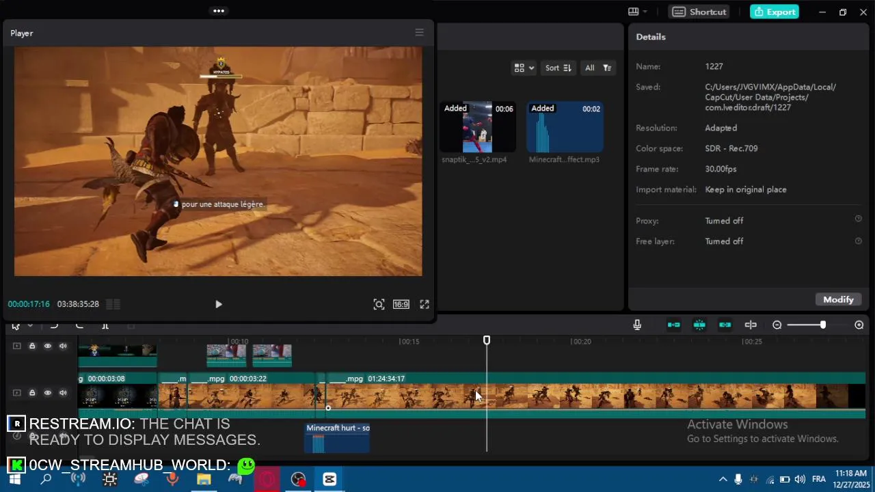Click the CapCut taskbar icon
Image resolution: width=875 pixels, height=492 pixels.
329,479
